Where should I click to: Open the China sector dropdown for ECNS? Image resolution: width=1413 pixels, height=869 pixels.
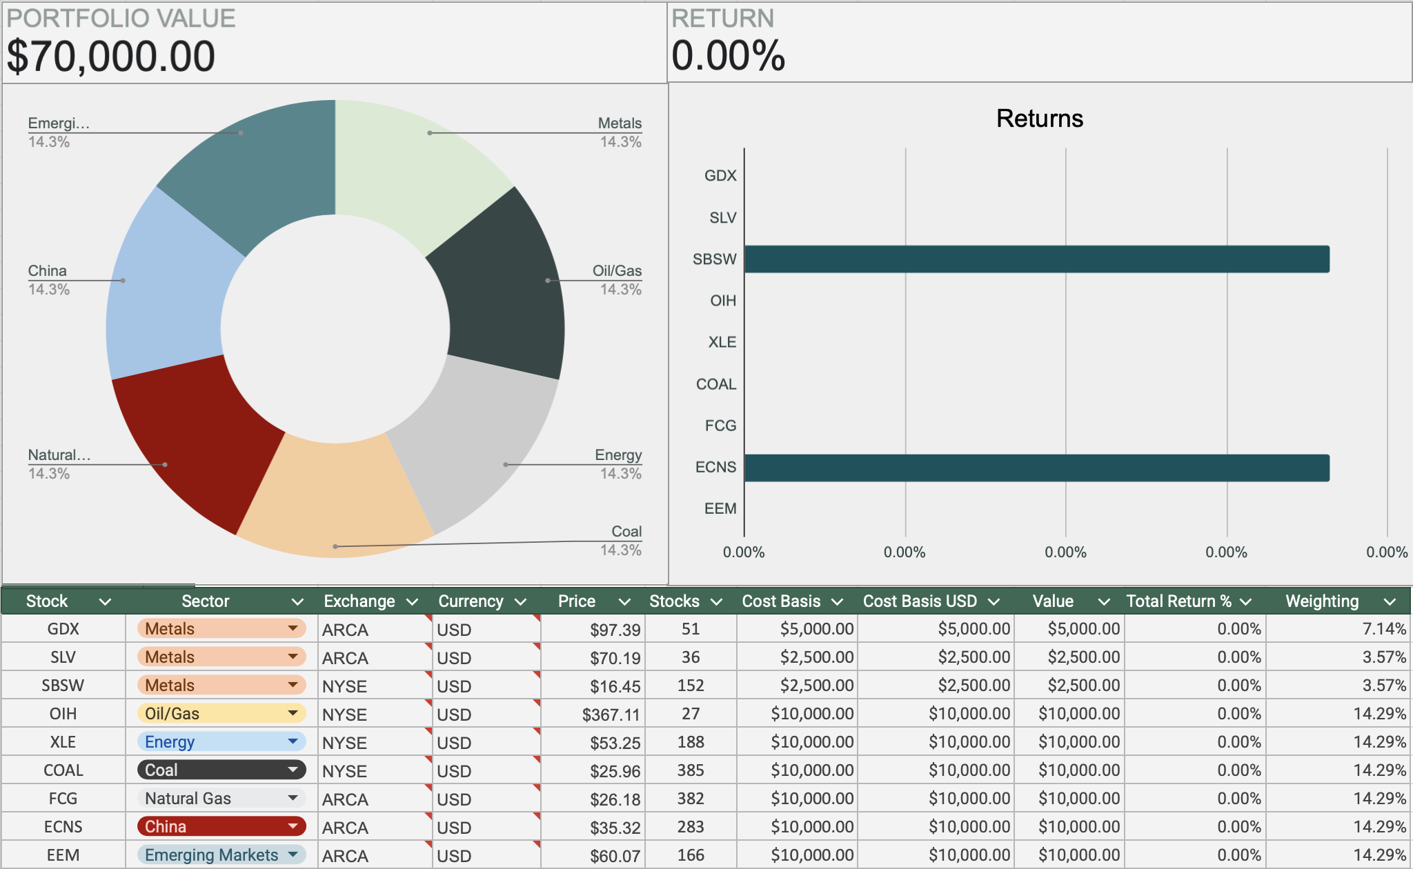(x=293, y=826)
